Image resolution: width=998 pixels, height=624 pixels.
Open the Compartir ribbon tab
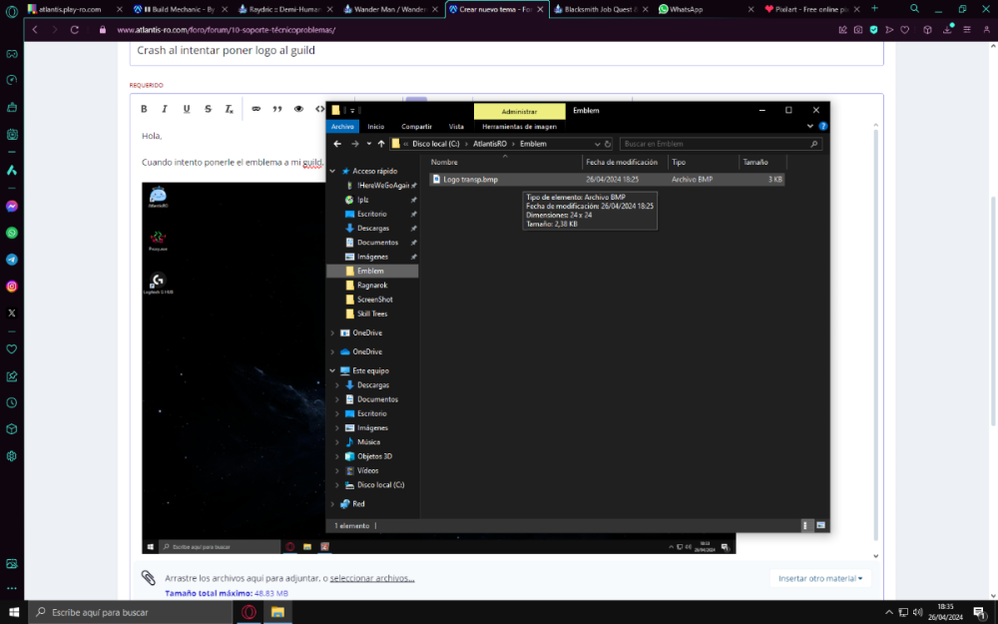pyautogui.click(x=416, y=127)
